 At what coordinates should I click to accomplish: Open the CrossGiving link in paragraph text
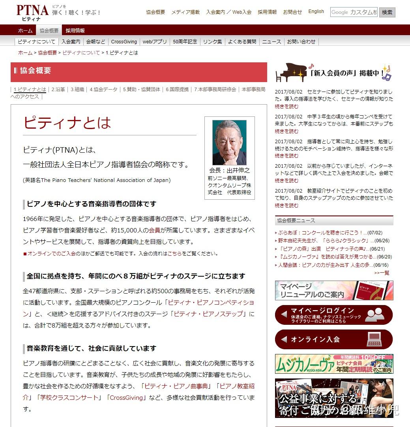(126, 397)
